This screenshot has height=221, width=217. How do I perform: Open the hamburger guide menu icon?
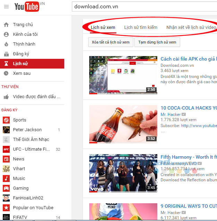pos(6,7)
